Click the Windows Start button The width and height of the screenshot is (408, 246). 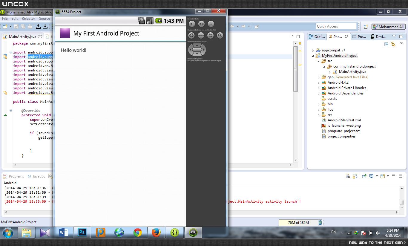pos(8,233)
